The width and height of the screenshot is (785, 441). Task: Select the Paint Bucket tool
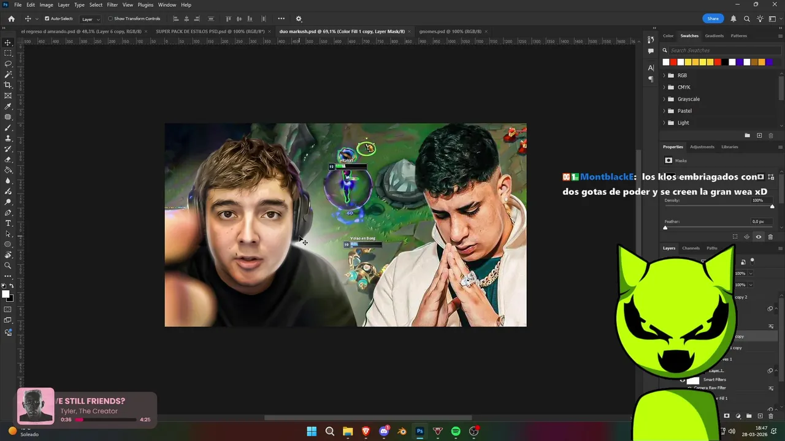coord(8,170)
